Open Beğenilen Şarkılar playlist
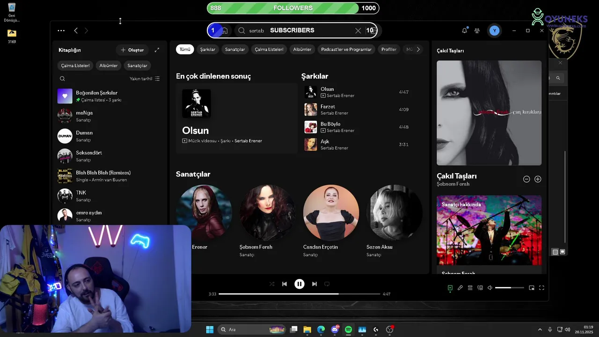The height and width of the screenshot is (337, 599). [x=110, y=96]
